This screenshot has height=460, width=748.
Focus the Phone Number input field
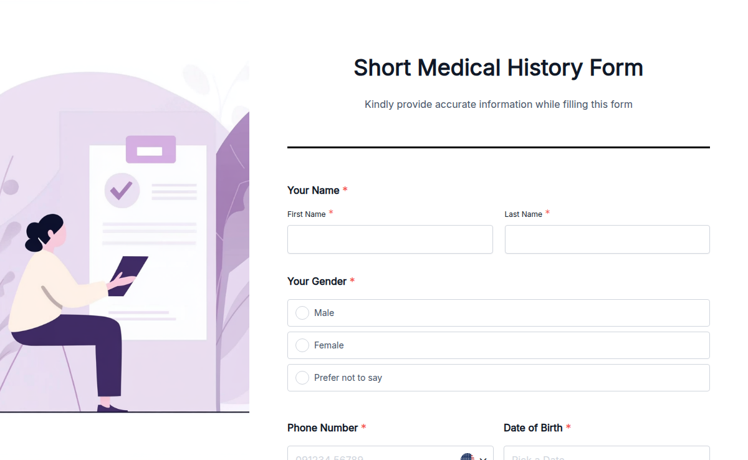click(x=374, y=456)
